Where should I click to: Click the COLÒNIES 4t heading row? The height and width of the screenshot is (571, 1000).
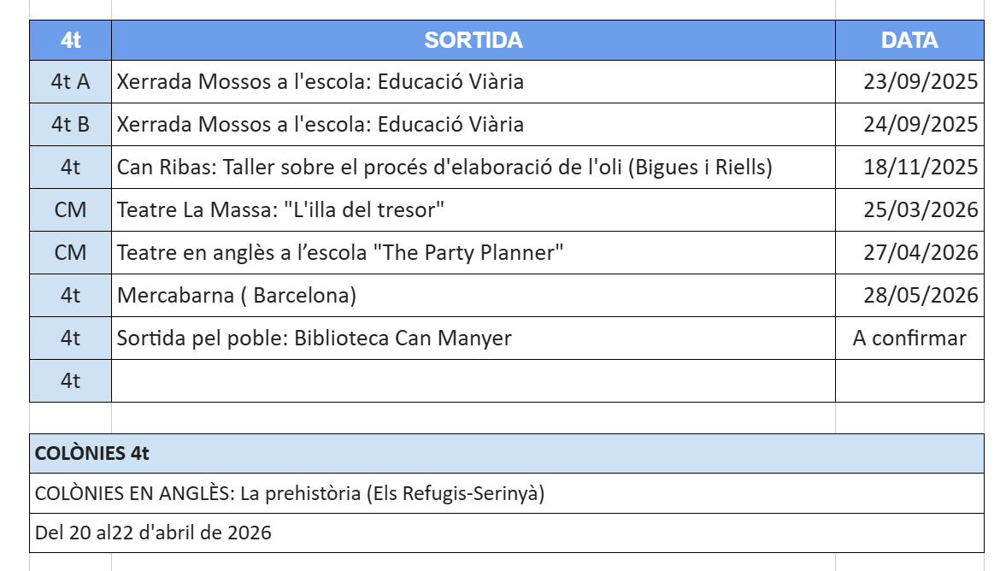tap(506, 454)
